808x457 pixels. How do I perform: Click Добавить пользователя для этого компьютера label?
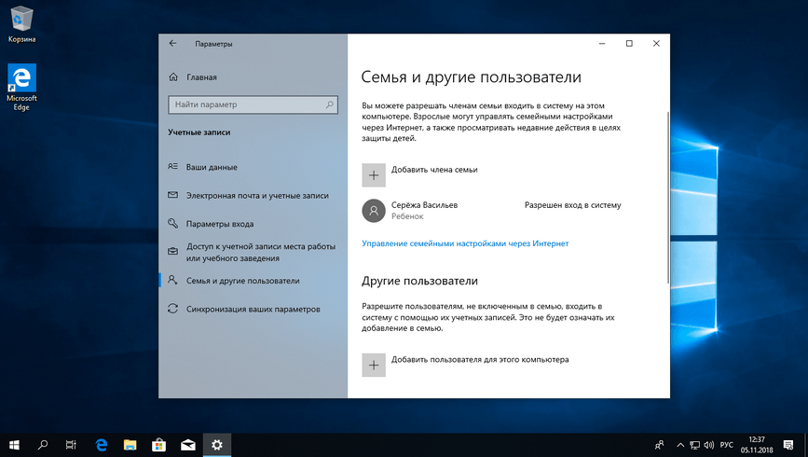(480, 359)
